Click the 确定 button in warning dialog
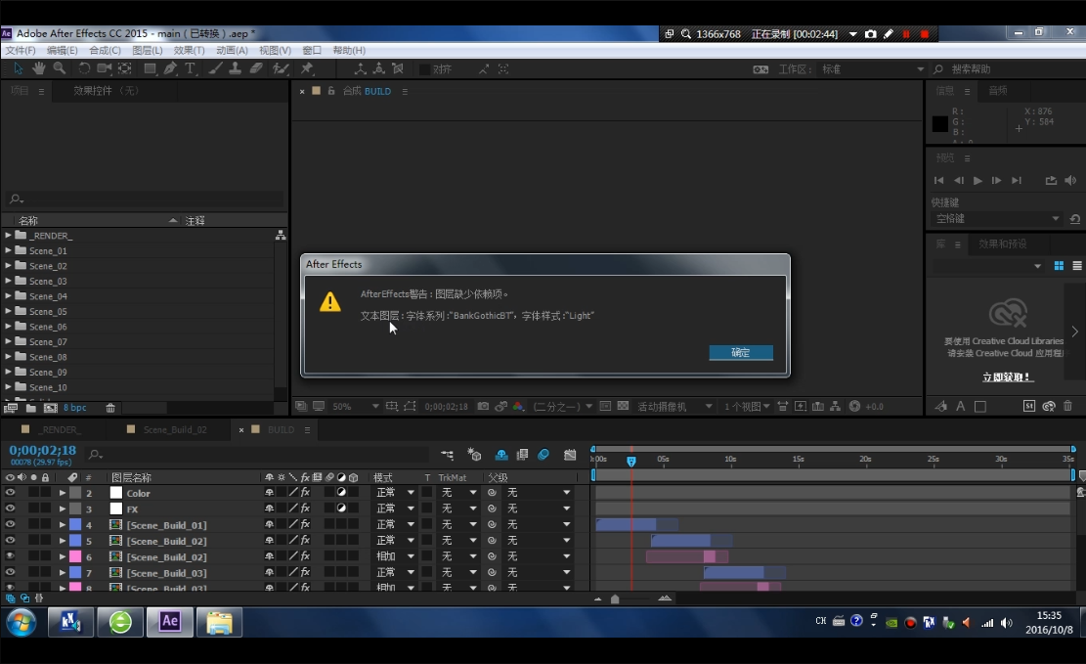The height and width of the screenshot is (664, 1086). [x=740, y=352]
